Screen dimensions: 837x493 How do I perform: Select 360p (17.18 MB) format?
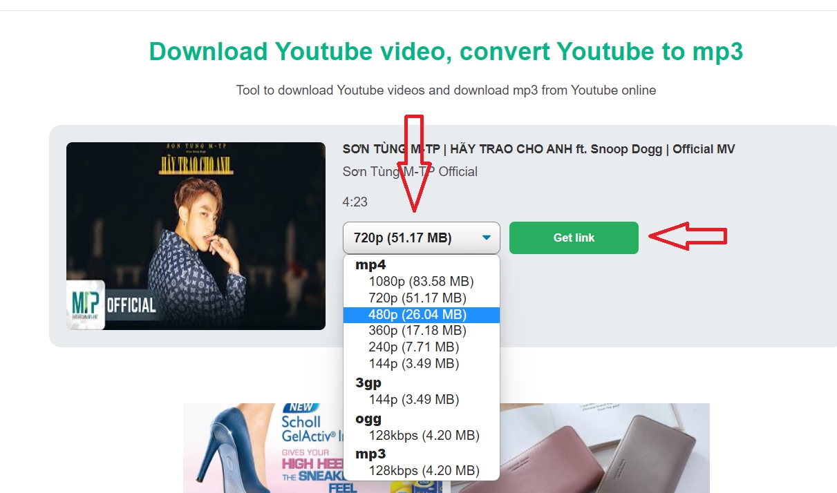417,331
